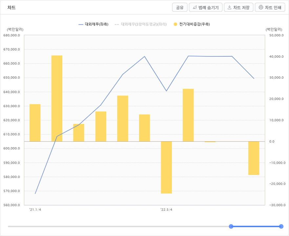Viewport: 289px width, 236px height.
Task: Toggle the 대외채무(3항이동평균)(좌측) legend series
Action: (141, 24)
